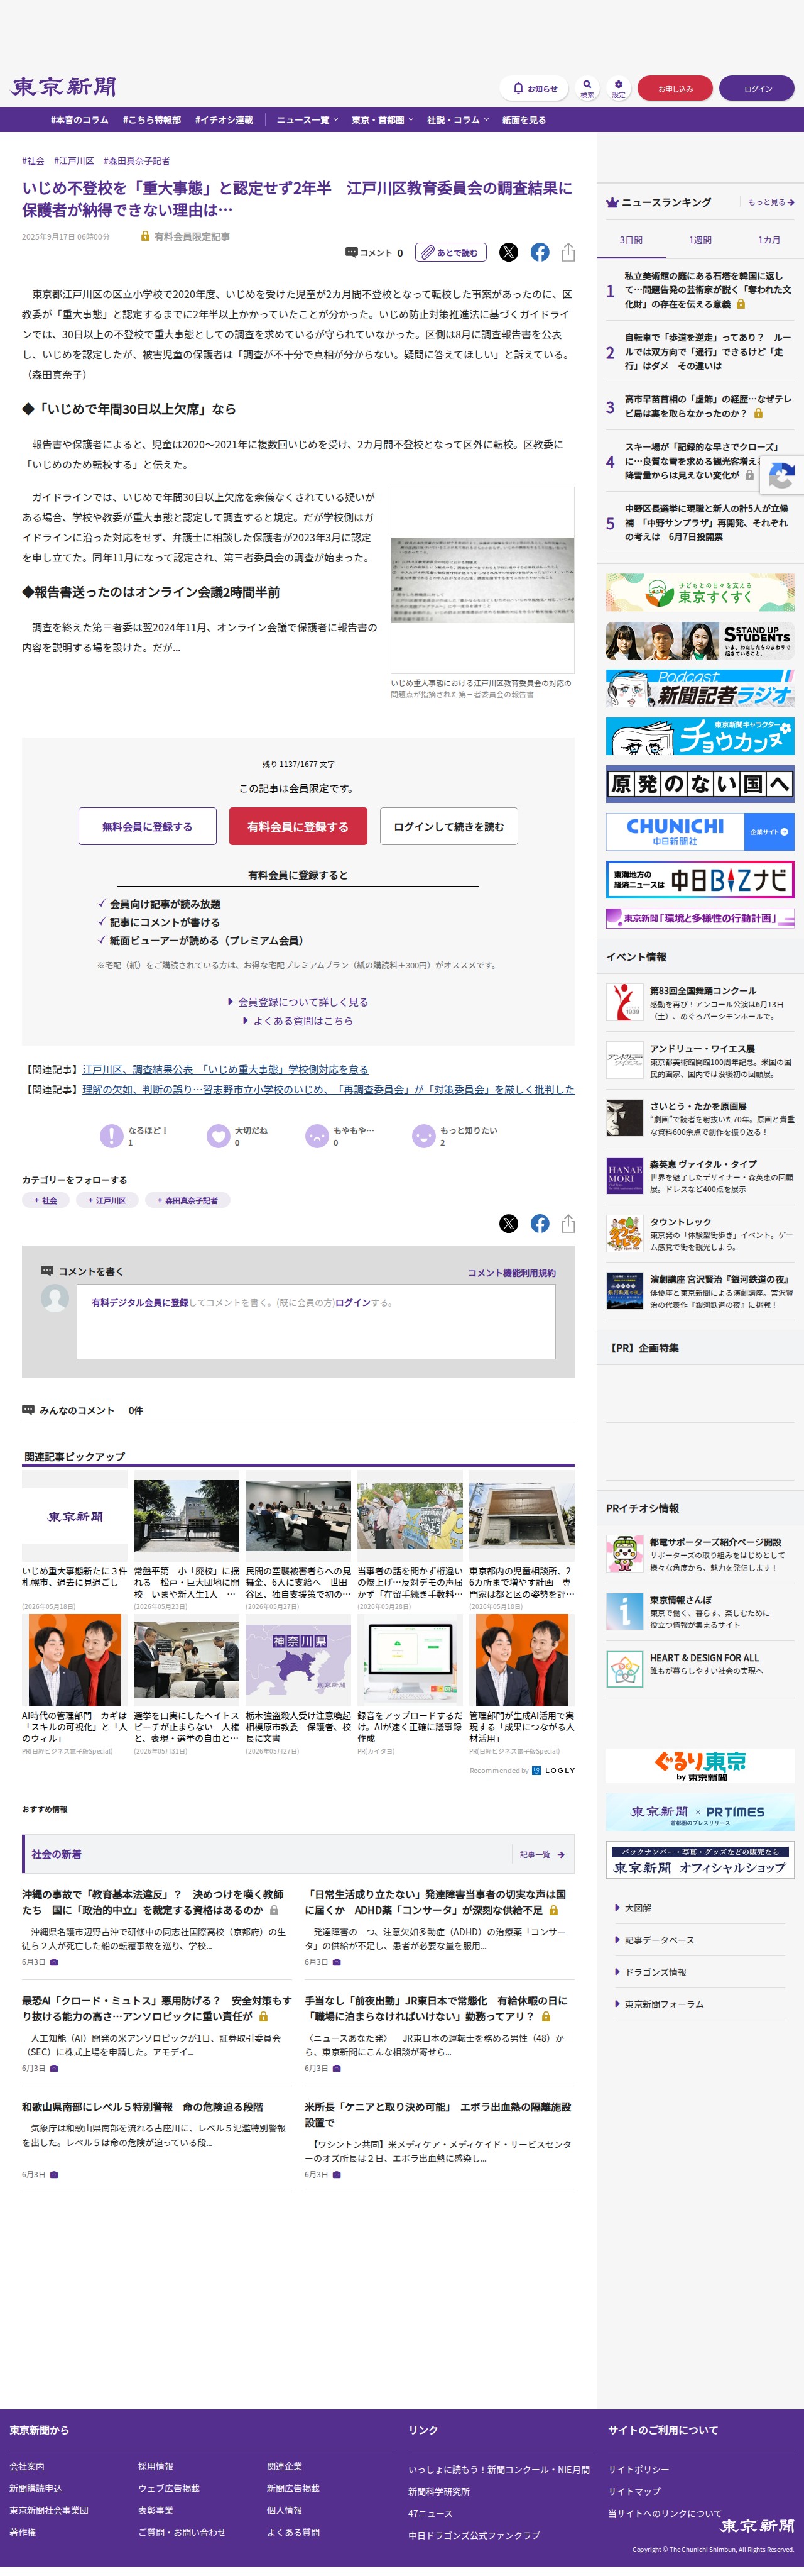Open the ぐるり東京 banner

click(x=700, y=1765)
